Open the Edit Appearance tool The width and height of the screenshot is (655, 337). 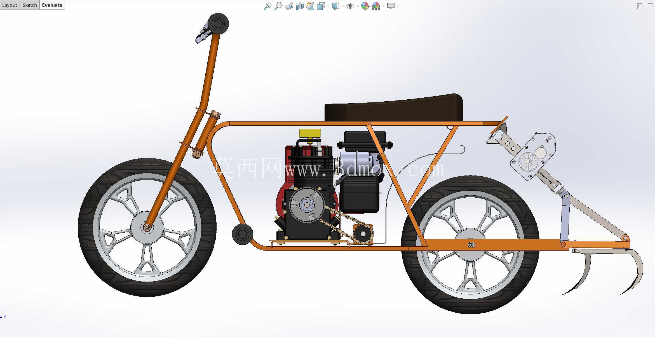365,6
